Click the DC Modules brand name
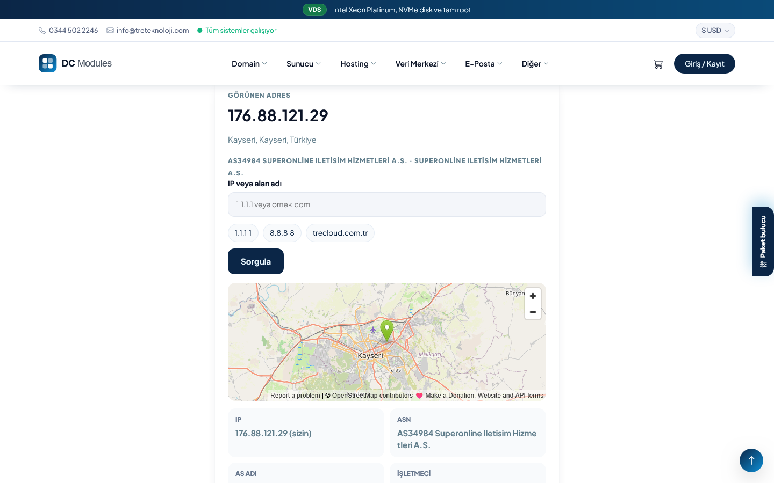The width and height of the screenshot is (774, 483). pyautogui.click(x=87, y=63)
